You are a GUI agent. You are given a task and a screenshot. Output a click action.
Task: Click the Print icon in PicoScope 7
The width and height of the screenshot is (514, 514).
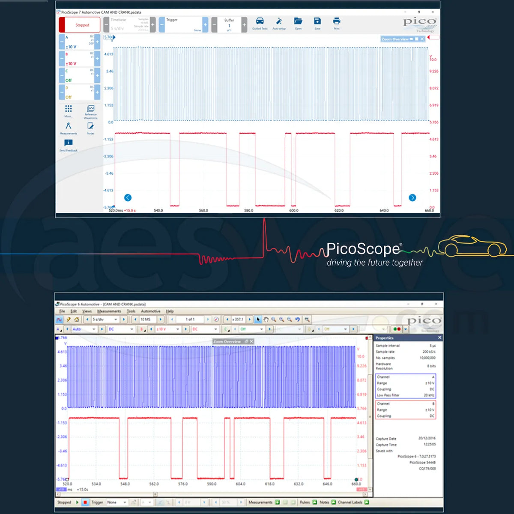[337, 22]
